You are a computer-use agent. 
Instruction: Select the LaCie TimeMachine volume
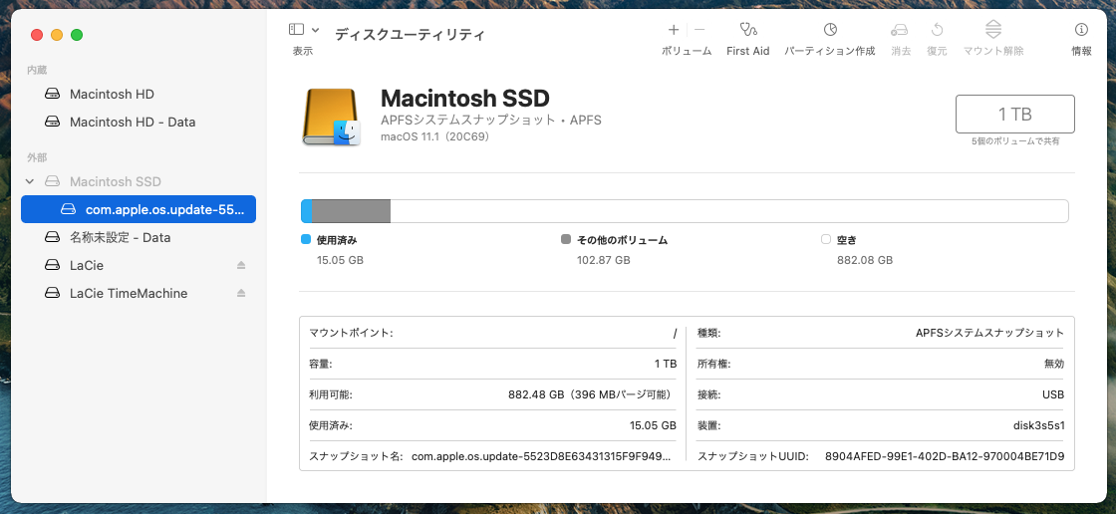click(x=139, y=293)
